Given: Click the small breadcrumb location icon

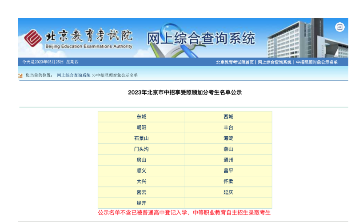Looking at the screenshot, I should click(x=20, y=75).
